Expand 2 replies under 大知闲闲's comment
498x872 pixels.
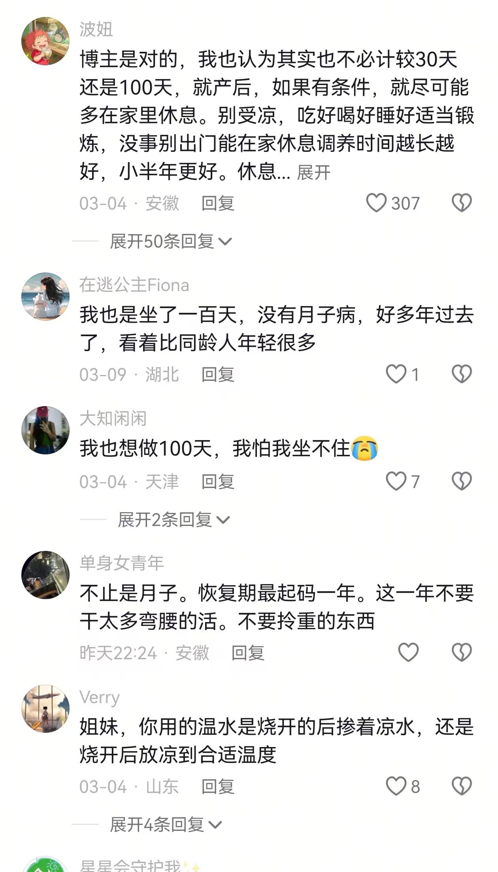pyautogui.click(x=174, y=520)
